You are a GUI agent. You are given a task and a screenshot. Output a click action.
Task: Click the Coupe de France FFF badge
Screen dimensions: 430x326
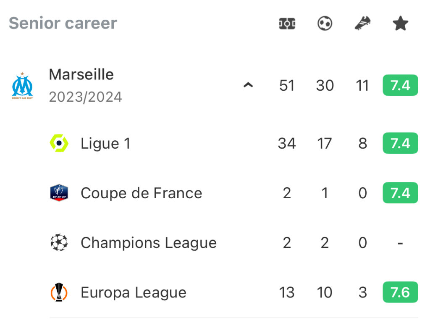click(x=59, y=193)
